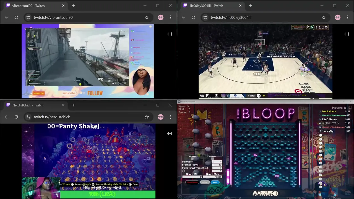The width and height of the screenshot is (354, 199).
Task: Close the NerdistChick - Twitch tab
Action: coord(63,105)
